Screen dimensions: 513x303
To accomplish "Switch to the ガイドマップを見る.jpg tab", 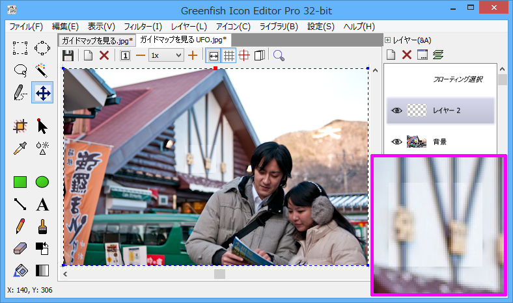I will pos(96,40).
